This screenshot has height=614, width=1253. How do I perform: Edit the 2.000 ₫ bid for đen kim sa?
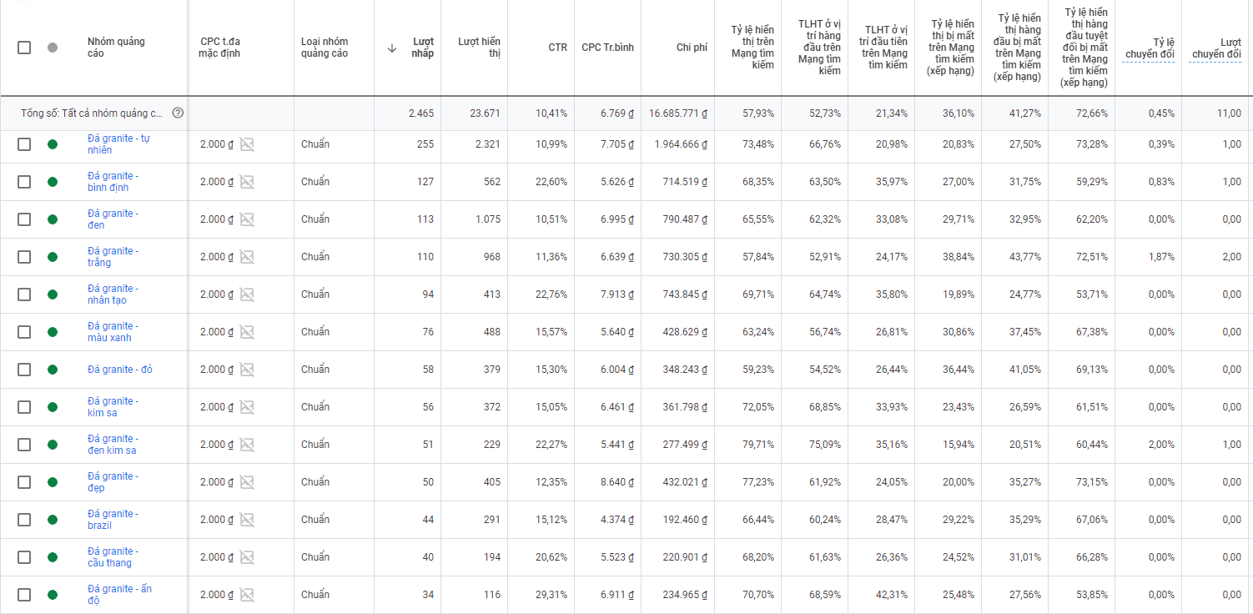(217, 445)
